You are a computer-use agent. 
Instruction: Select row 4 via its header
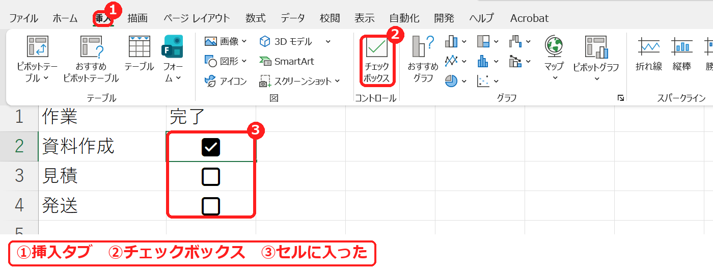(19, 206)
